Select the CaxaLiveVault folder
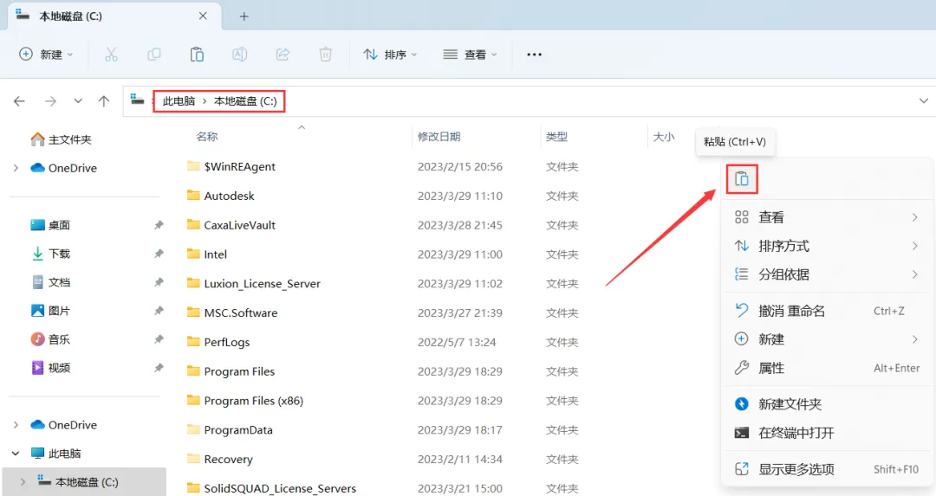 (240, 225)
